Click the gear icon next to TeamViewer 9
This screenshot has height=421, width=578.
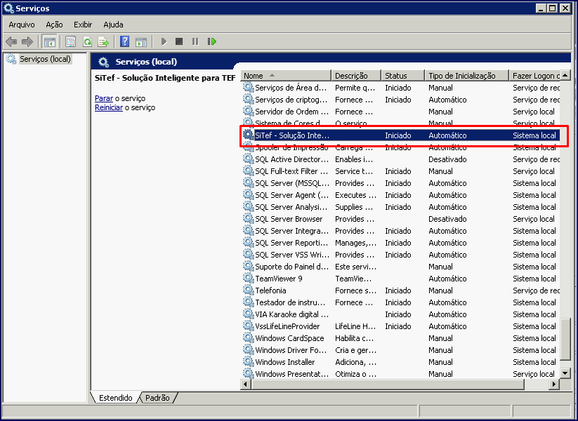pyautogui.click(x=249, y=278)
